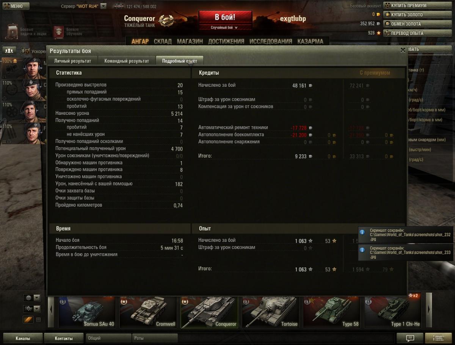The width and height of the screenshot is (455, 345).
Task: Switch to Командный результат tab
Action: 127,61
